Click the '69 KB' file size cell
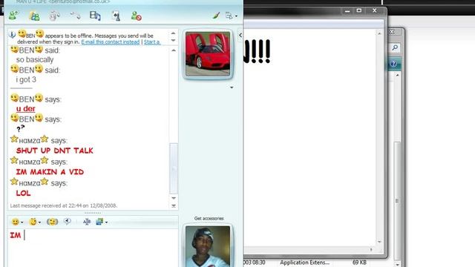 (359, 263)
